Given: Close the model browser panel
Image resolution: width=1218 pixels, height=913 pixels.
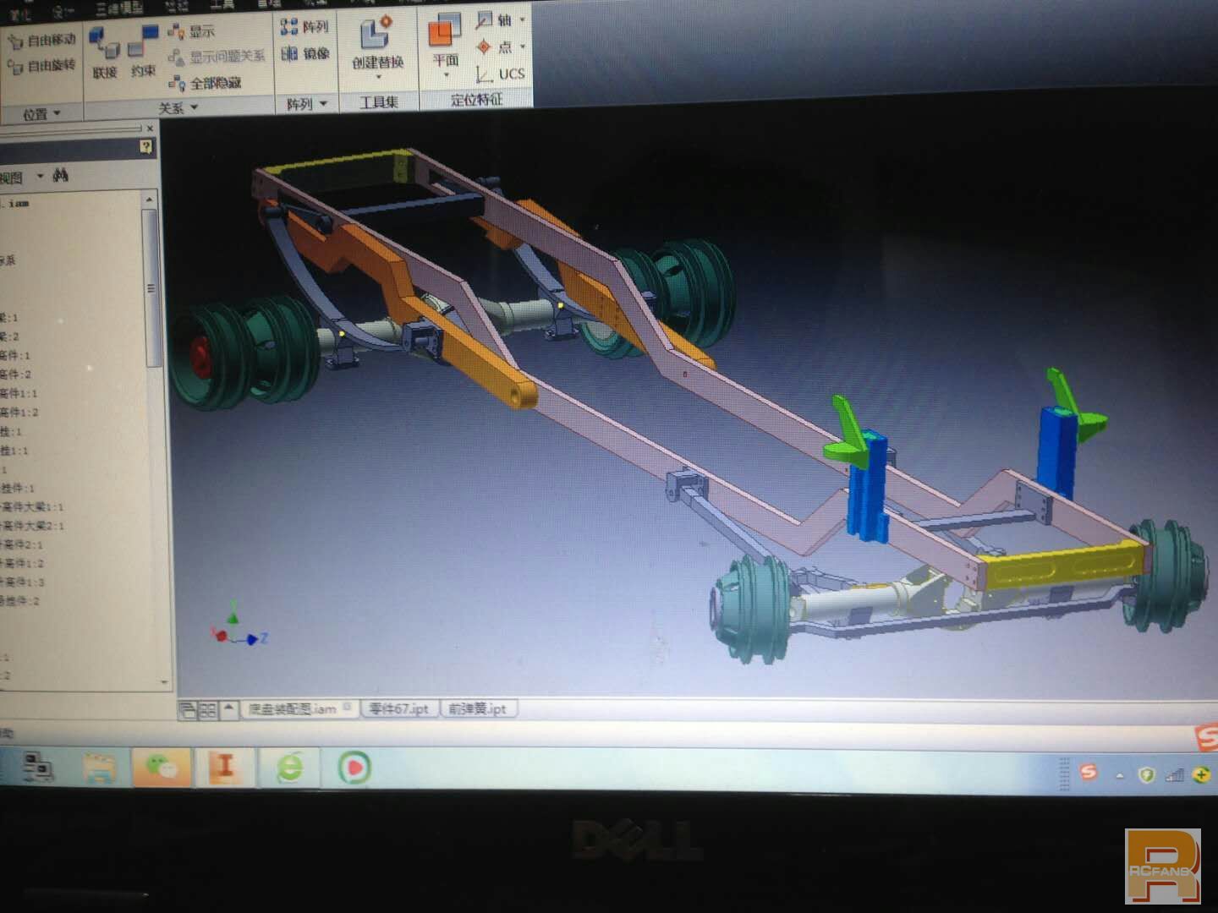Looking at the screenshot, I should click(150, 128).
